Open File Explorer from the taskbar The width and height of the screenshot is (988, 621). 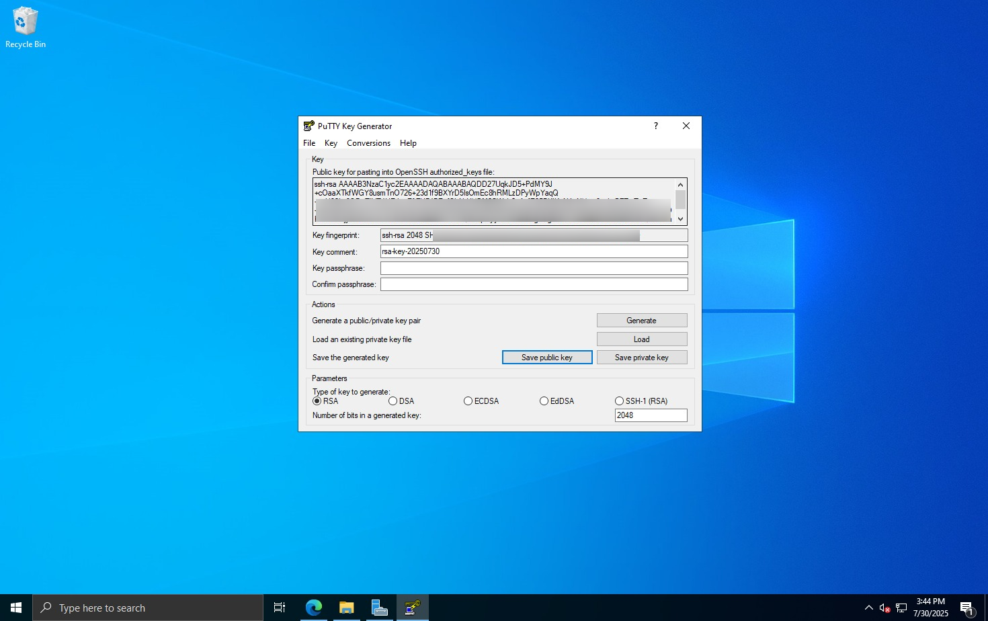pos(346,607)
